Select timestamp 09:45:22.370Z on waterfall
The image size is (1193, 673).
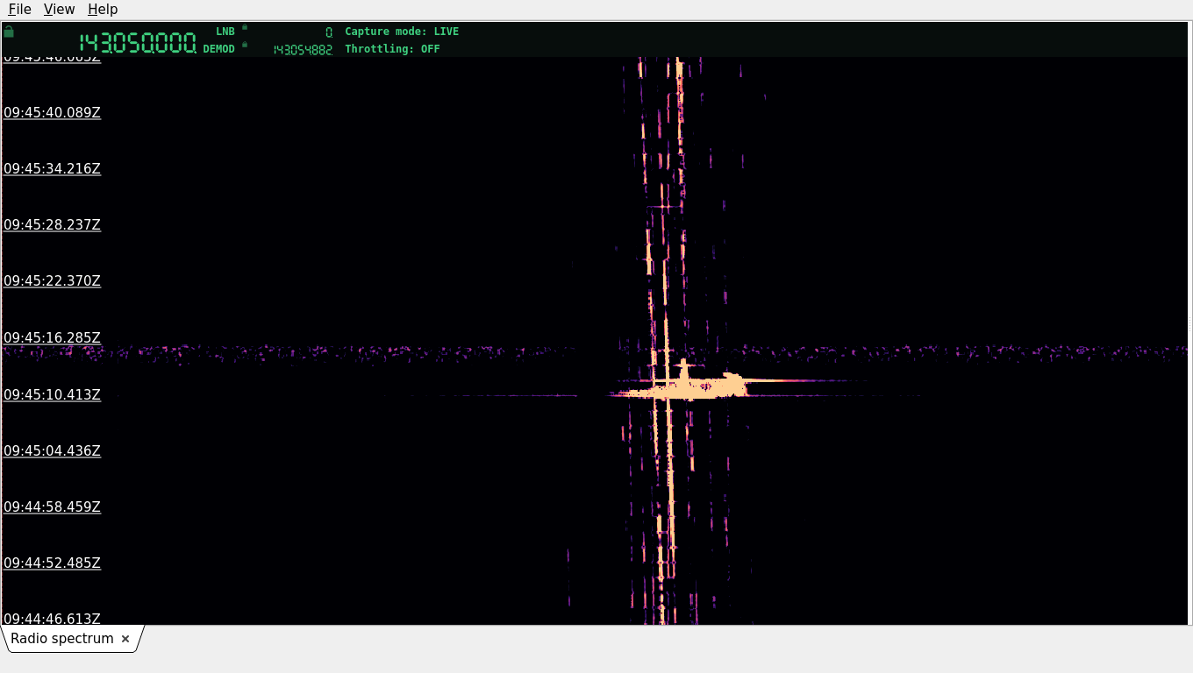[x=53, y=281]
